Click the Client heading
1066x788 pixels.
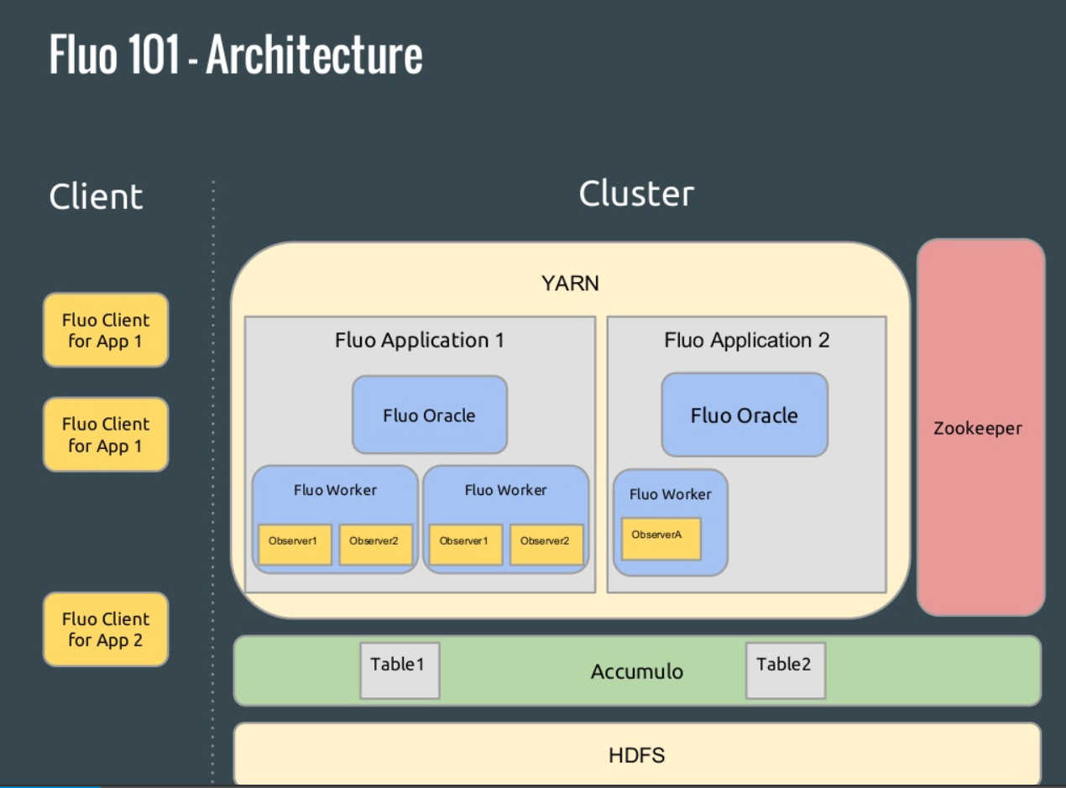[96, 197]
